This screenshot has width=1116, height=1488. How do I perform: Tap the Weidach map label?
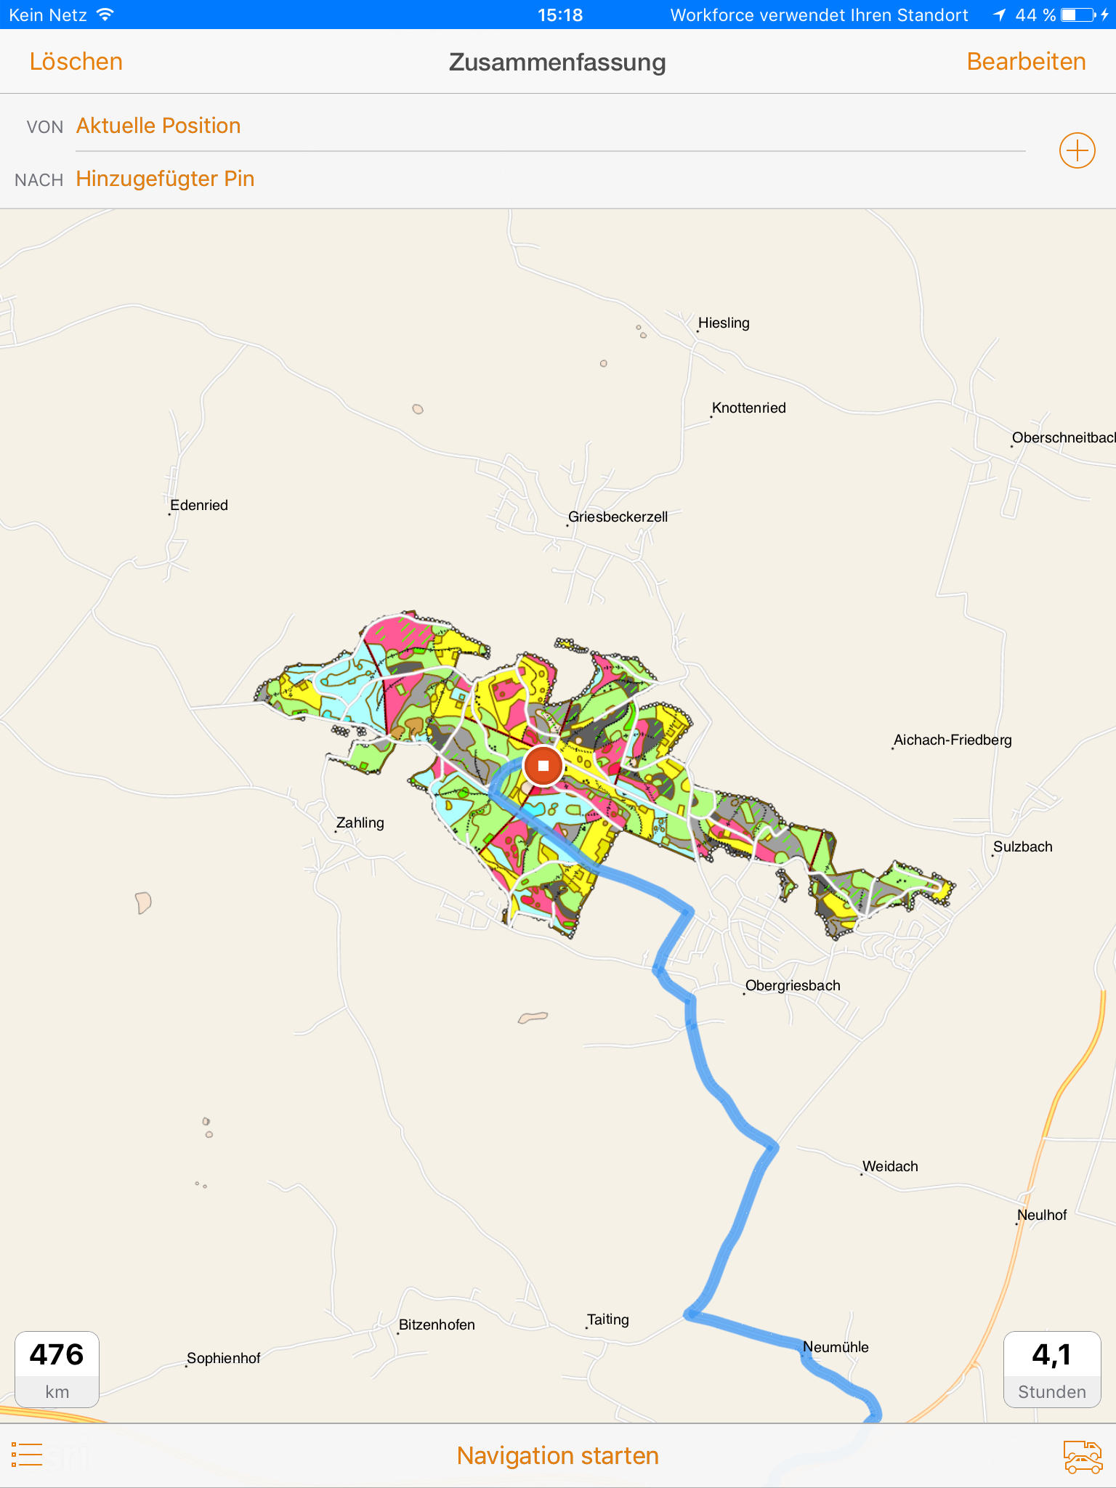pos(890,1166)
